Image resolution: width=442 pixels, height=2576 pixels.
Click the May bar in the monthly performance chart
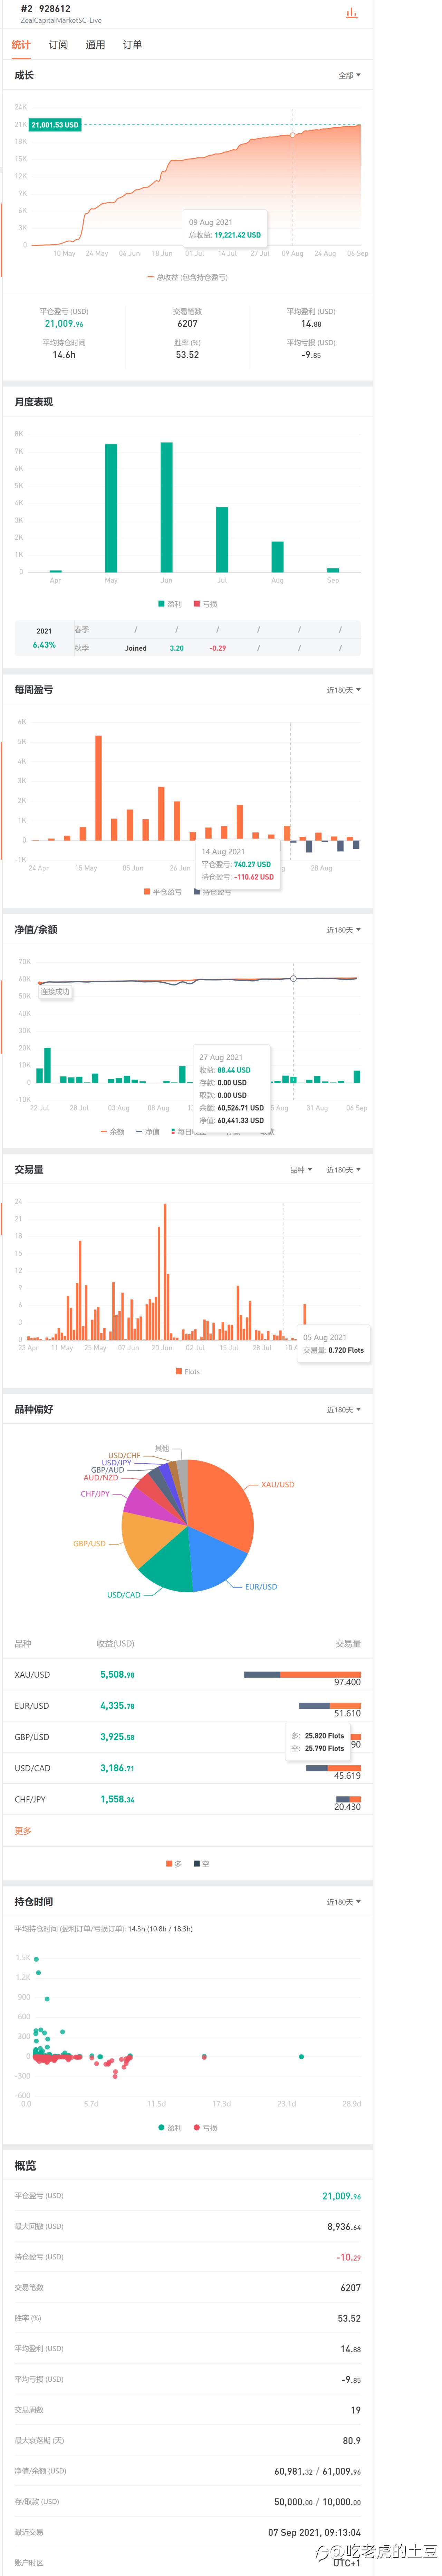pyautogui.click(x=111, y=508)
